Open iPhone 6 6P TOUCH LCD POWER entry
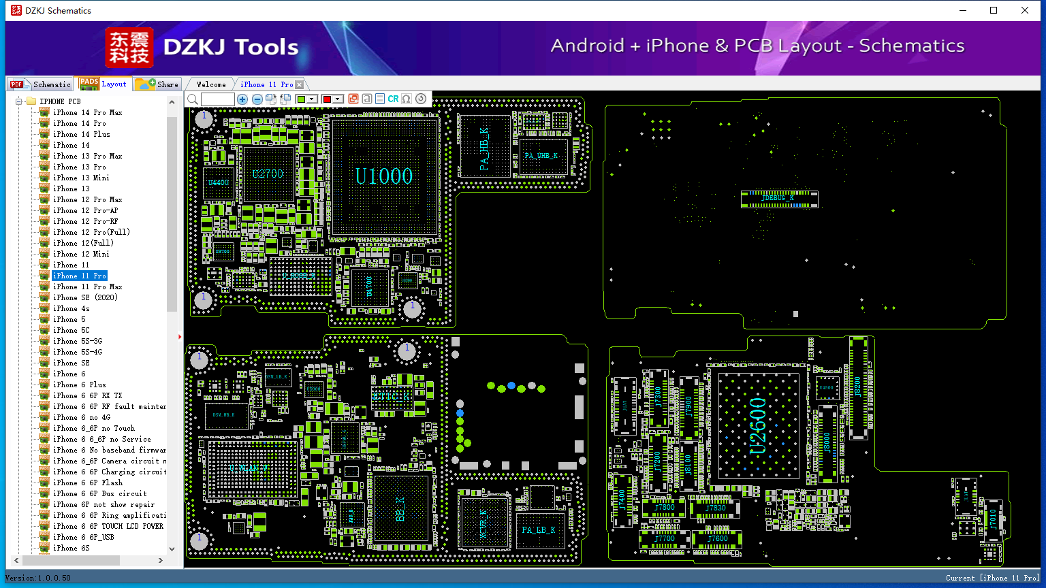Screen dimensions: 1046x588 coord(109,526)
